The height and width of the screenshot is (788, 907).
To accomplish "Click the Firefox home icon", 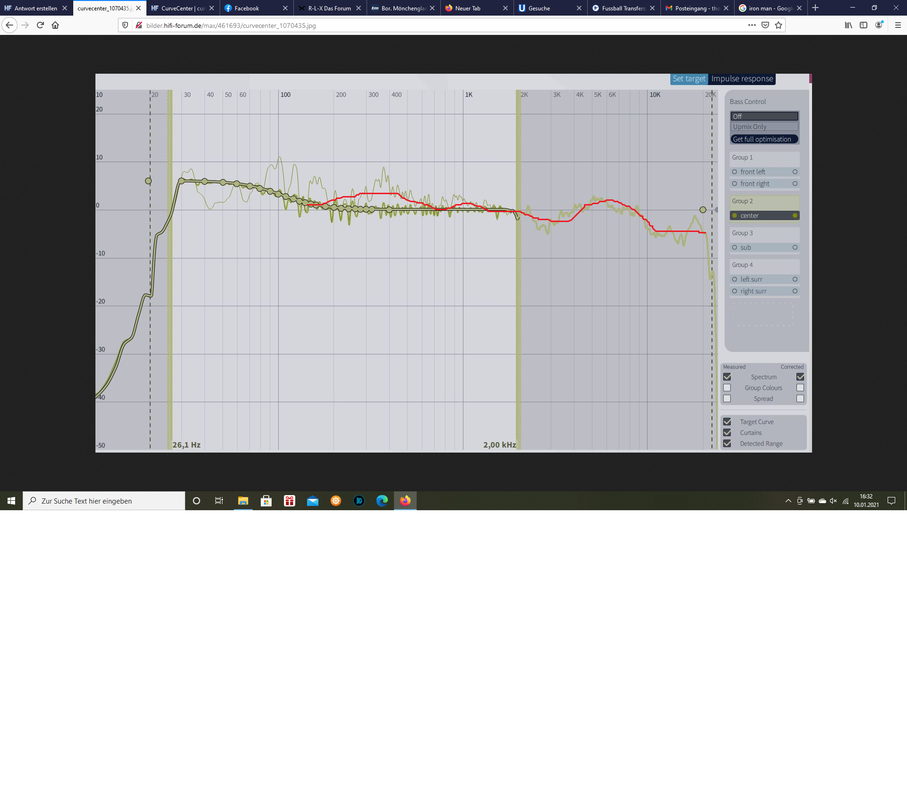I will 55,25.
